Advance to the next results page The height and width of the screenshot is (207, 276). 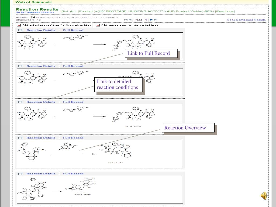151,20
